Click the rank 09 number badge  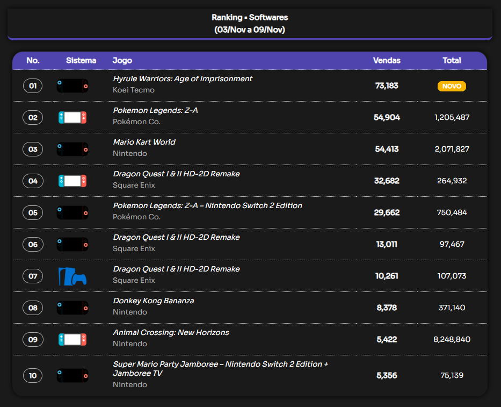point(33,339)
